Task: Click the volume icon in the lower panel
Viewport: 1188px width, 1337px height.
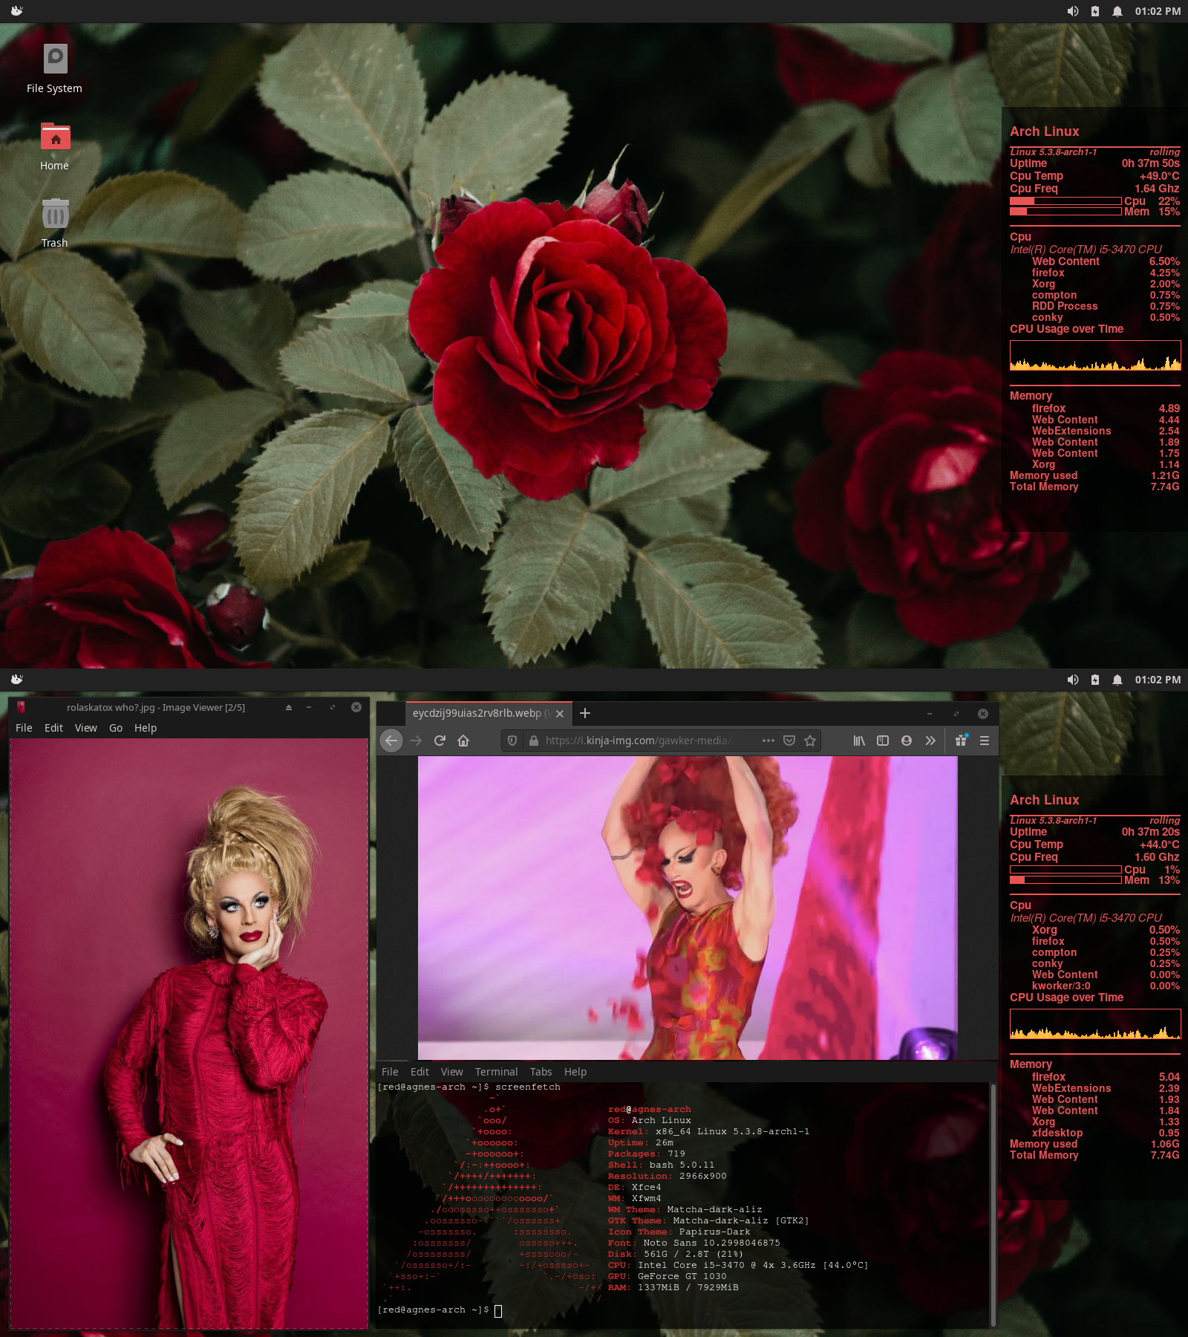Action: point(1073,680)
